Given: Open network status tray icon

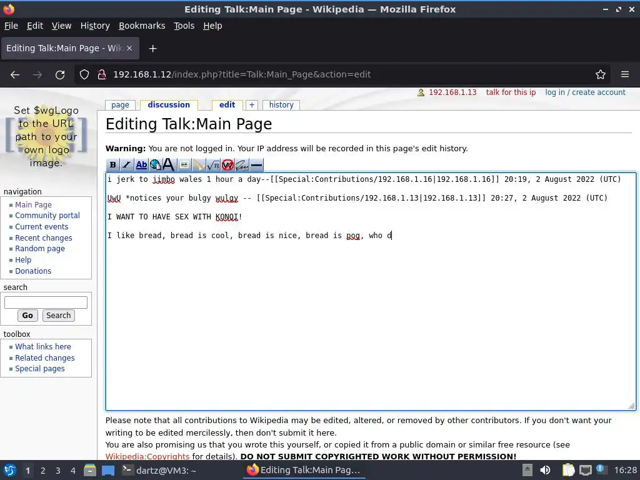Looking at the screenshot, I should pos(585,470).
